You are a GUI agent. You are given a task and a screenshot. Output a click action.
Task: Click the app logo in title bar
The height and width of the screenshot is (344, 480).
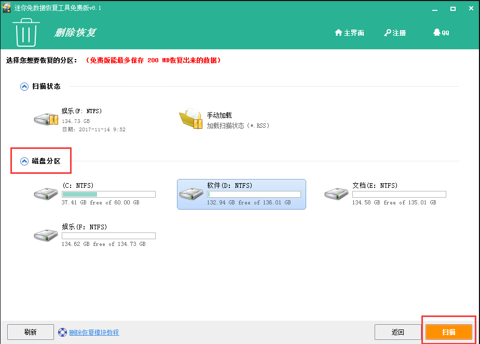tap(6, 8)
